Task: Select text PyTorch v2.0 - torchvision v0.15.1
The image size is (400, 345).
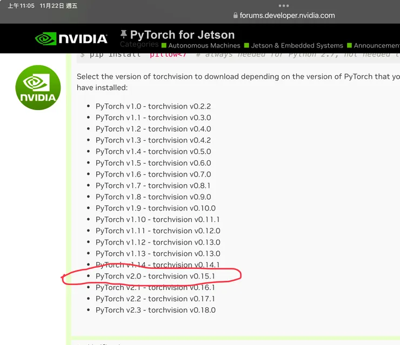Action: point(155,276)
